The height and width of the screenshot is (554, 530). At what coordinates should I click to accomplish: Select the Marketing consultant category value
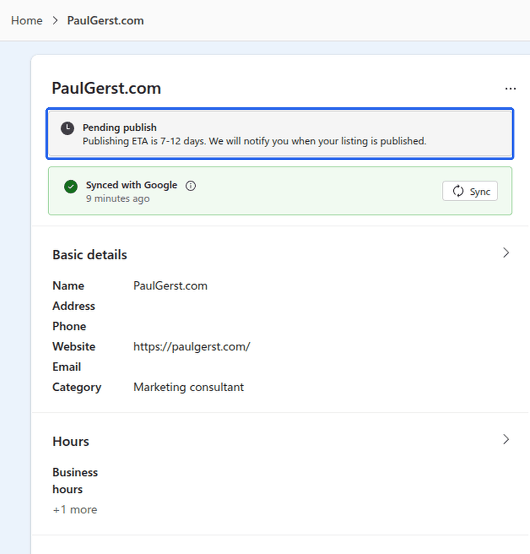click(x=189, y=387)
